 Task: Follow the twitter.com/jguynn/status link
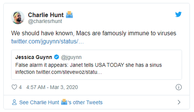pyautogui.click(x=48, y=41)
